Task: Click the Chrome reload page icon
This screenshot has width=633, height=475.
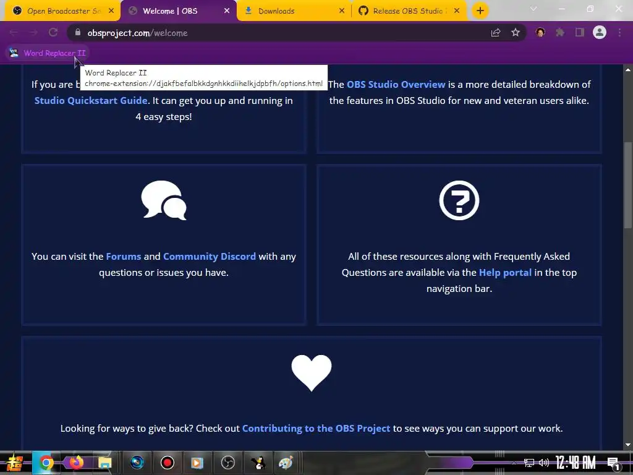Action: (x=53, y=33)
